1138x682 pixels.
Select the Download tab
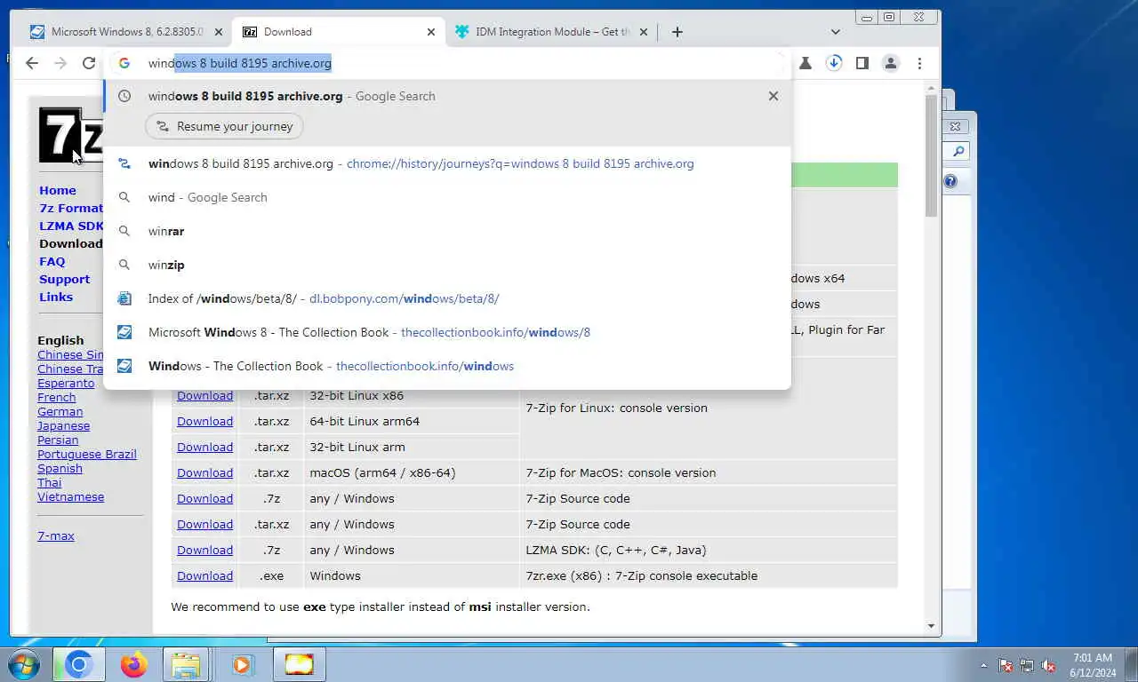tap(339, 32)
